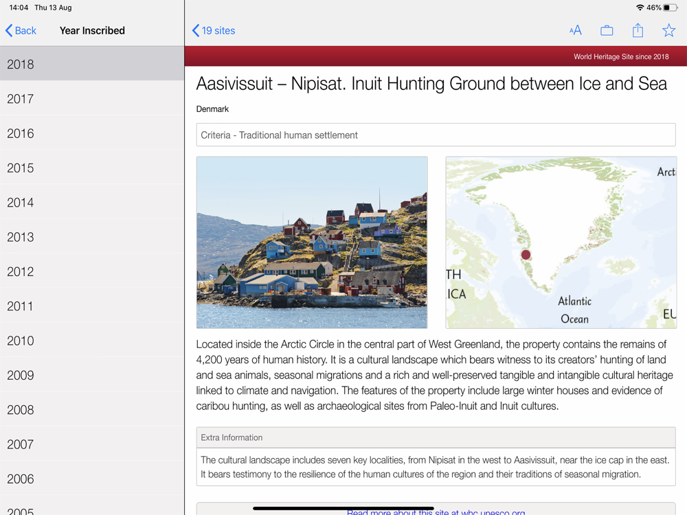Tap the Wi-Fi status icon
The image size is (687, 515).
[x=640, y=8]
